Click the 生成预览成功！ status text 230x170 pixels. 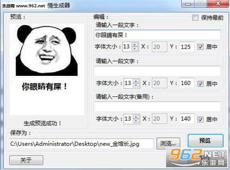pos(42,123)
